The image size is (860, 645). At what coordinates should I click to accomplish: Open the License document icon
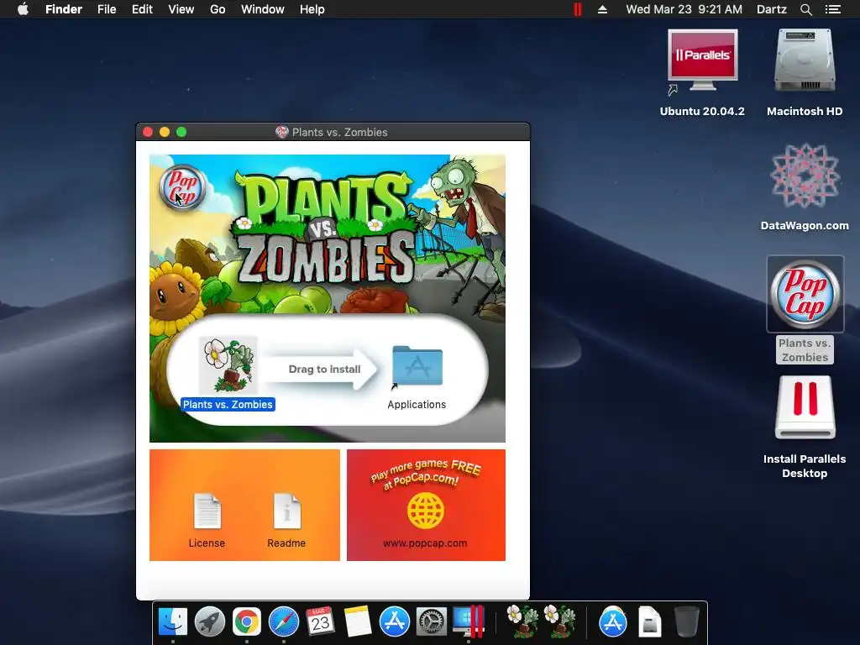(x=207, y=511)
